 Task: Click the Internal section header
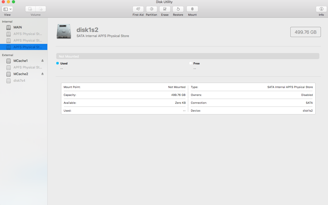[x=7, y=22]
